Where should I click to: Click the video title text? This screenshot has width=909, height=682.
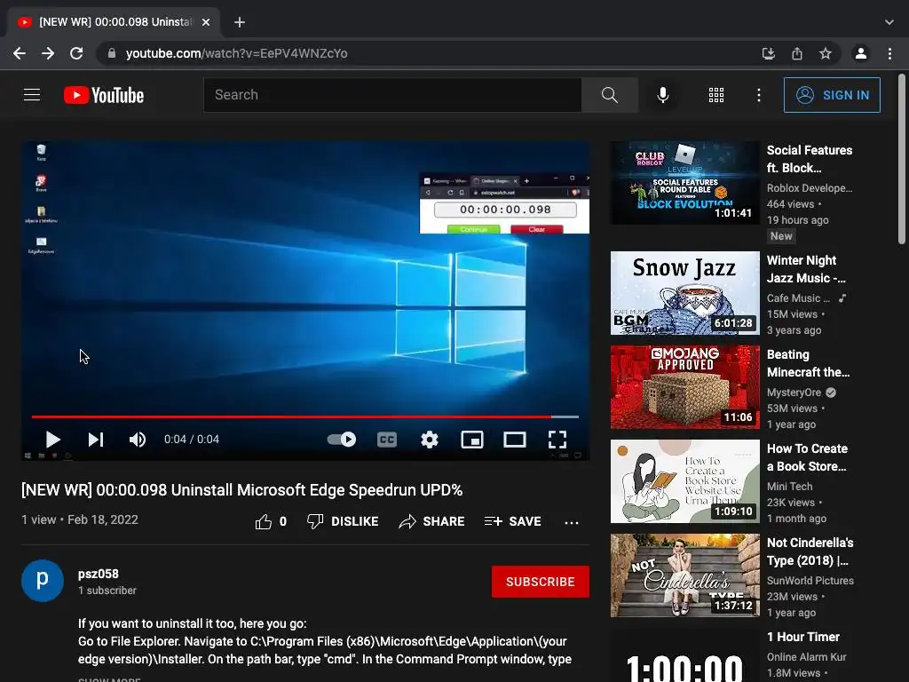(241, 490)
